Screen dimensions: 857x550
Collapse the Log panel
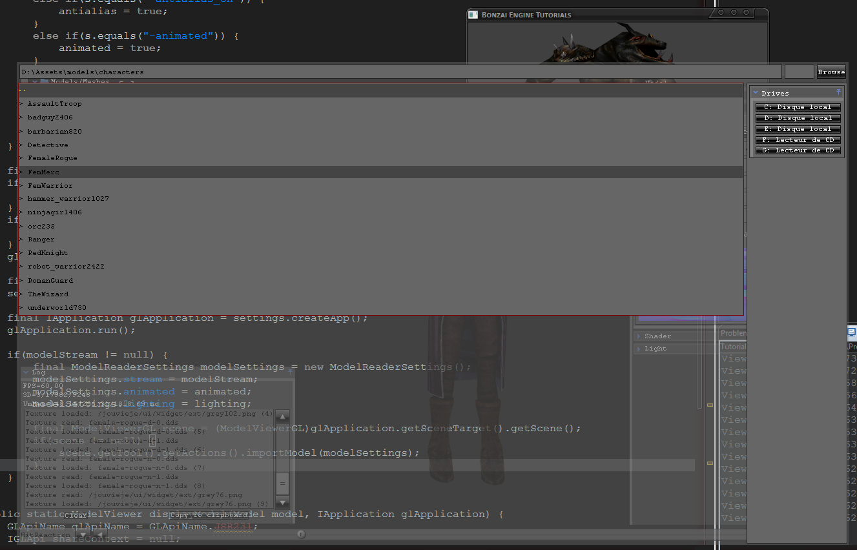(x=26, y=372)
